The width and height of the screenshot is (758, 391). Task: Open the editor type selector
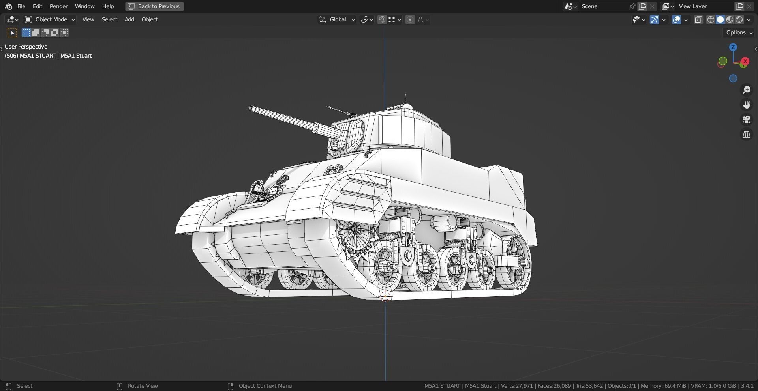pos(13,19)
